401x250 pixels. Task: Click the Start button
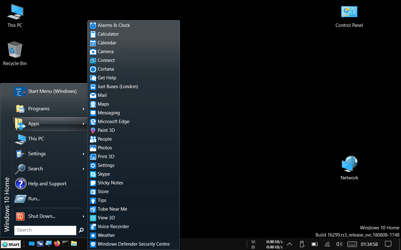click(11, 244)
